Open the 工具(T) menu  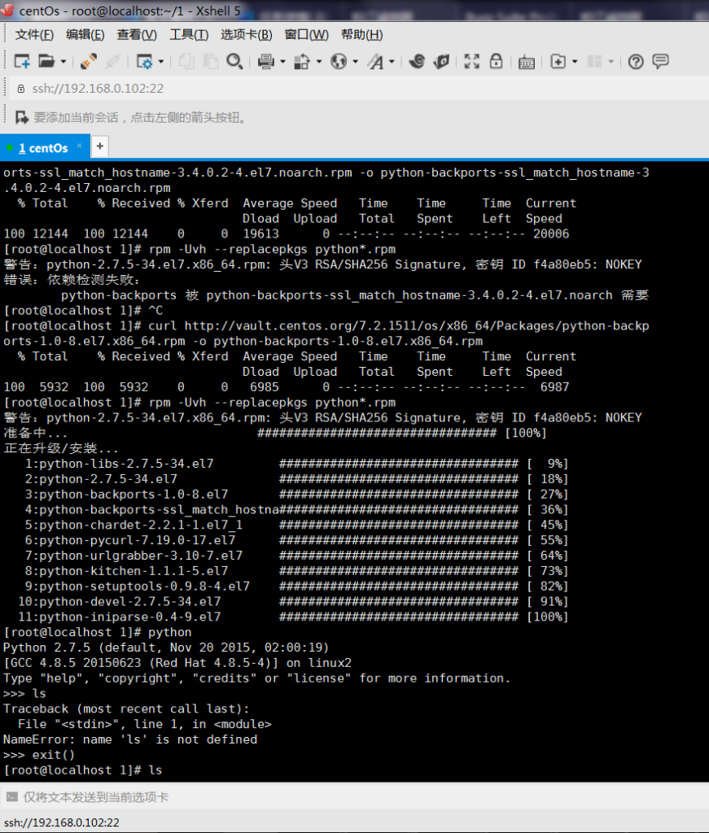click(x=189, y=35)
